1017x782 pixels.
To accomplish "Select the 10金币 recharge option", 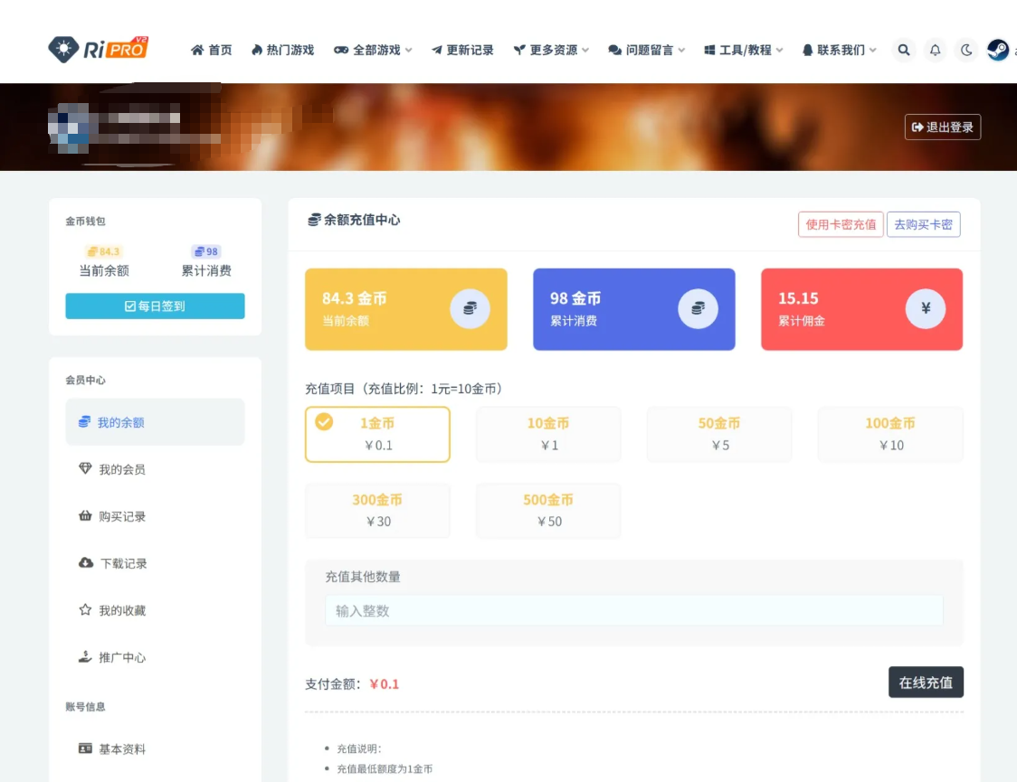I will coord(548,434).
